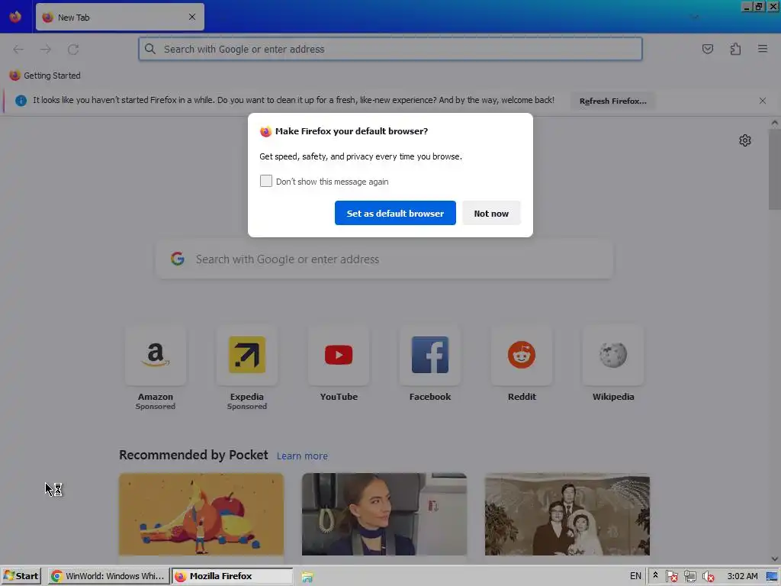The image size is (781, 586).
Task: Open the Firefox hamburger application menu
Action: pyautogui.click(x=763, y=49)
